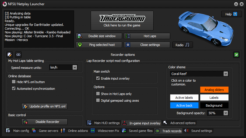Image resolution: width=246 pixels, height=138 pixels.
Task: Click the NFSU launcher title bar logo
Action: coord(5,4)
